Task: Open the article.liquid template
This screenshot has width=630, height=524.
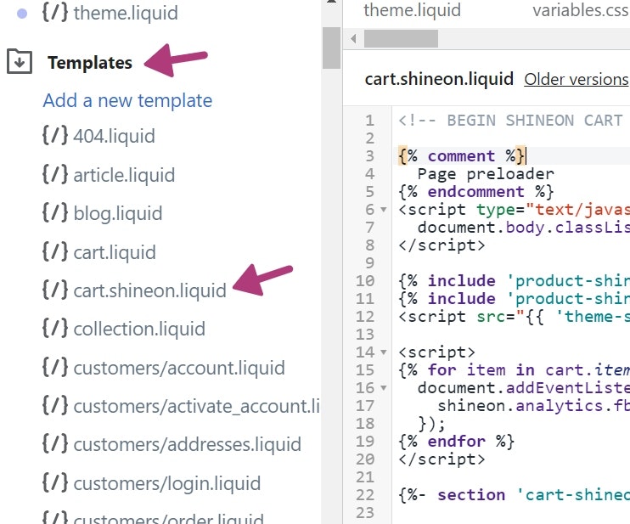Action: (124, 175)
